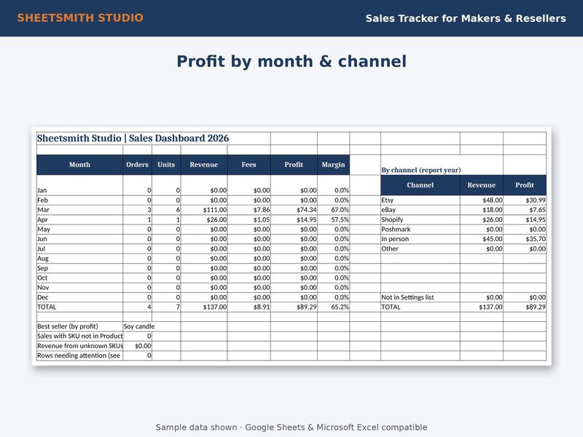Click the Revenue from unknown SKUs label

tap(80, 345)
